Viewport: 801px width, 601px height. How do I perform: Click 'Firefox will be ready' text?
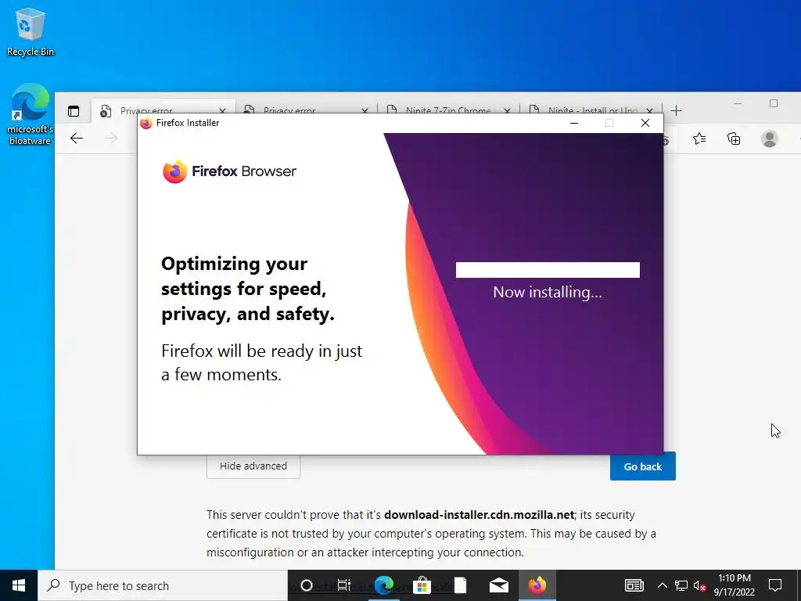click(261, 362)
